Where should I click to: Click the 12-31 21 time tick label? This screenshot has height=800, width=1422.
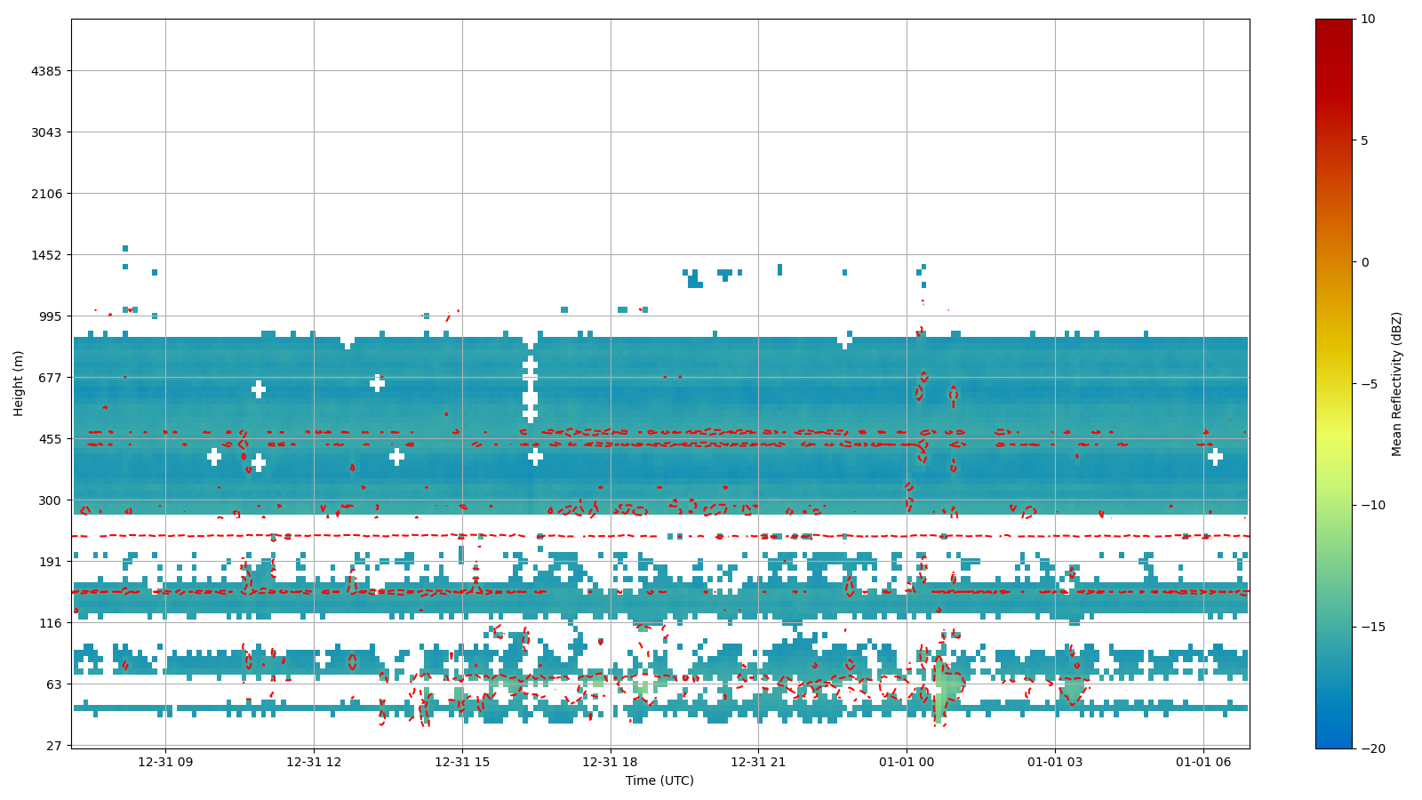[758, 762]
